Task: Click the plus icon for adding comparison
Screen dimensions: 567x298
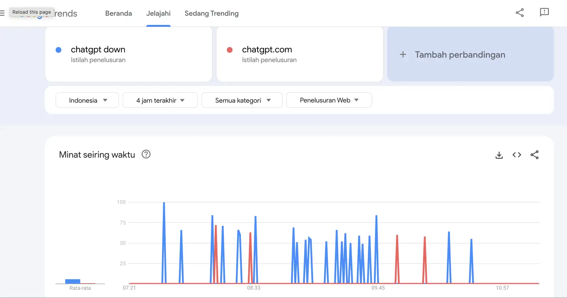Action: (x=403, y=55)
